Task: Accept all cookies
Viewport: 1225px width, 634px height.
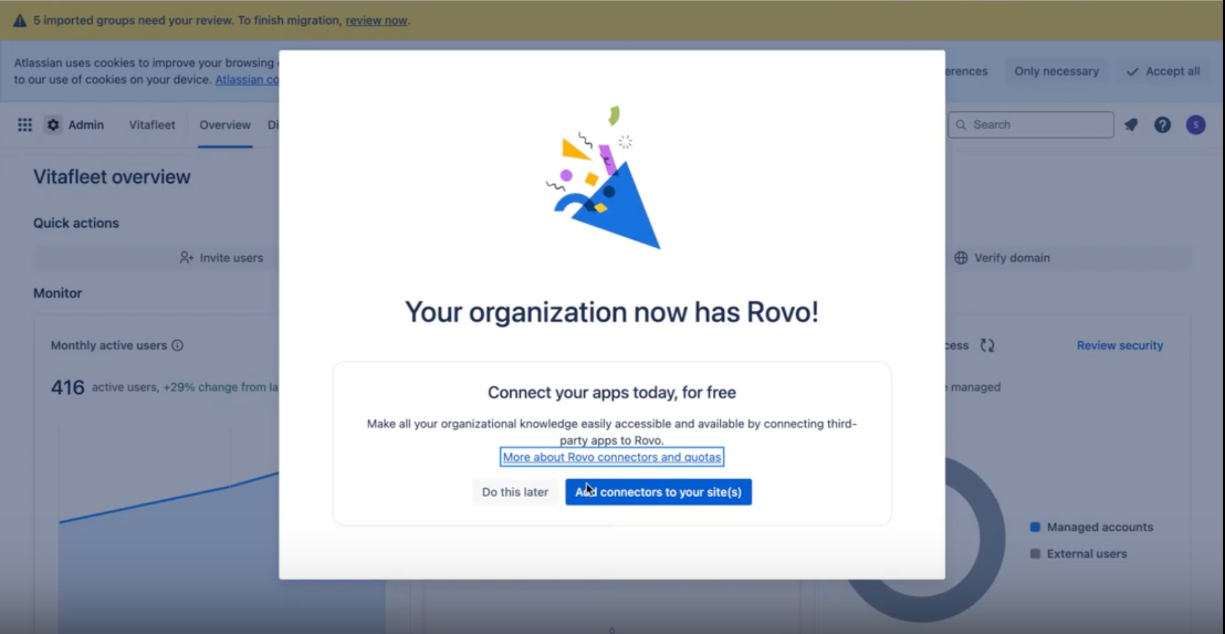Action: [1163, 71]
